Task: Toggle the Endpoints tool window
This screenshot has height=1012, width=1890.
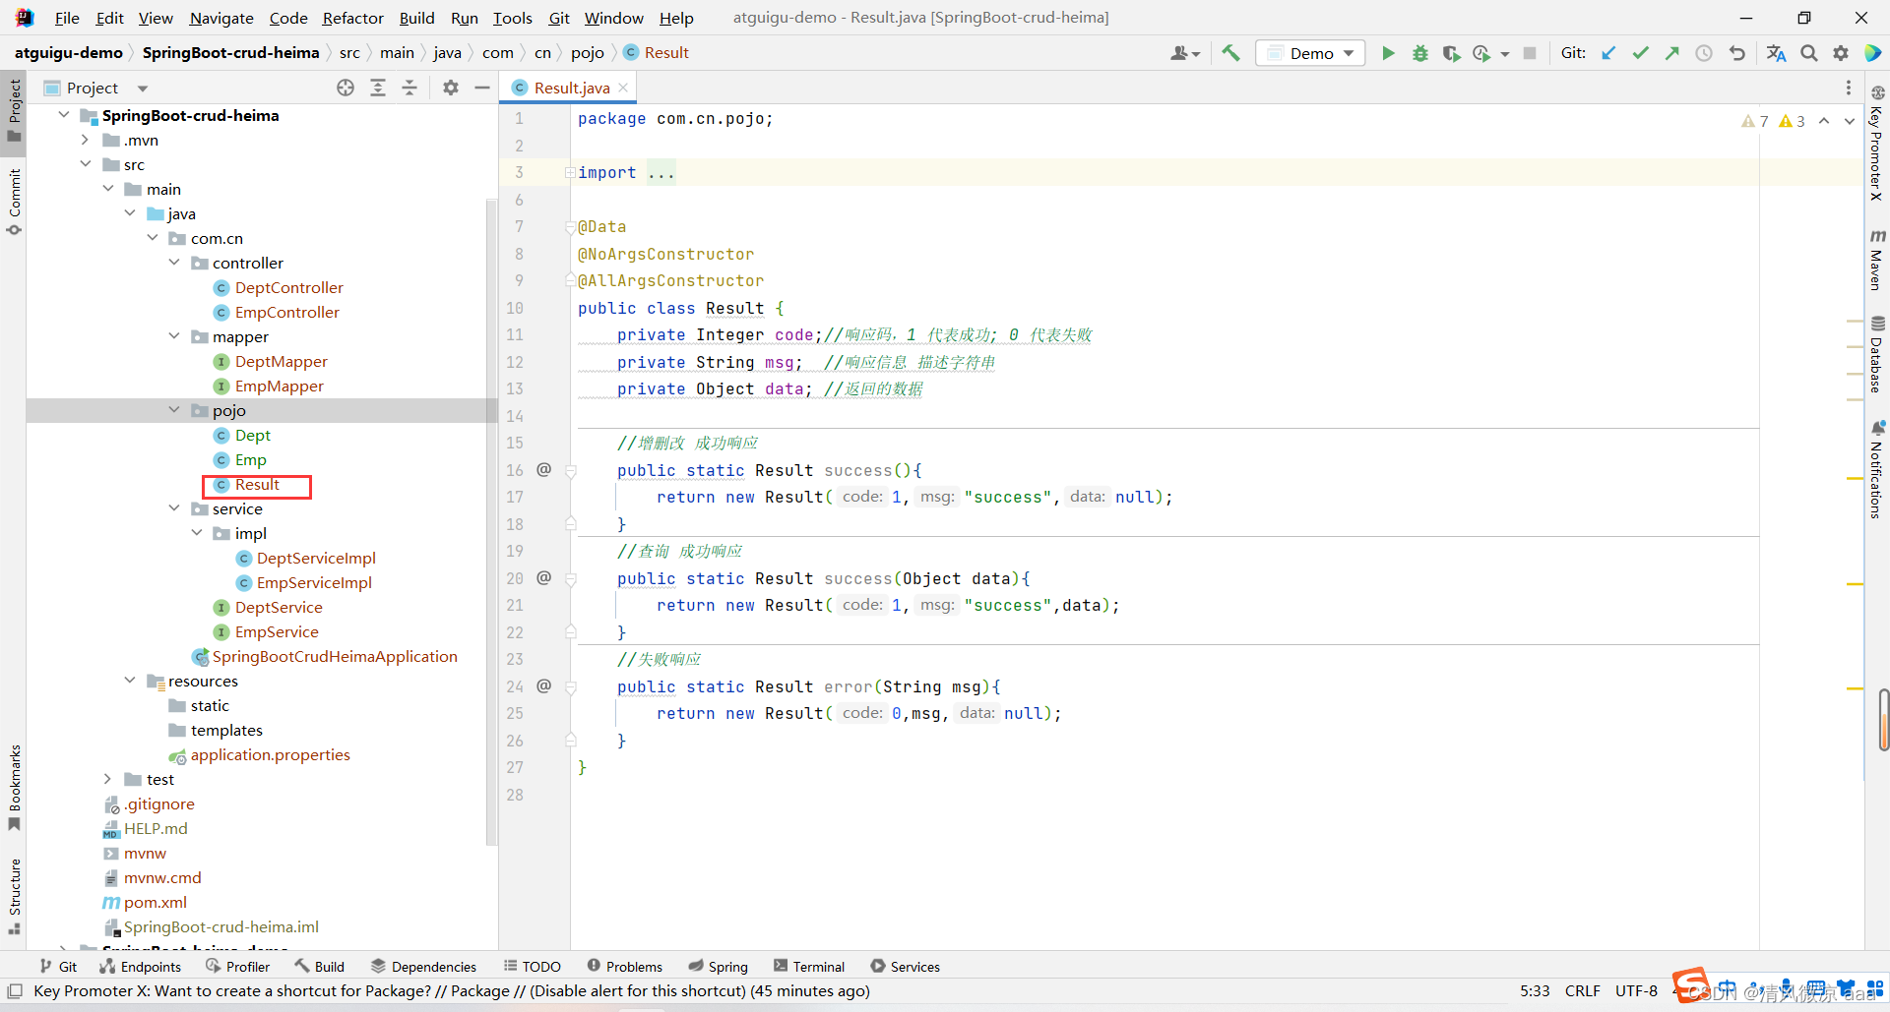Action: 140,967
